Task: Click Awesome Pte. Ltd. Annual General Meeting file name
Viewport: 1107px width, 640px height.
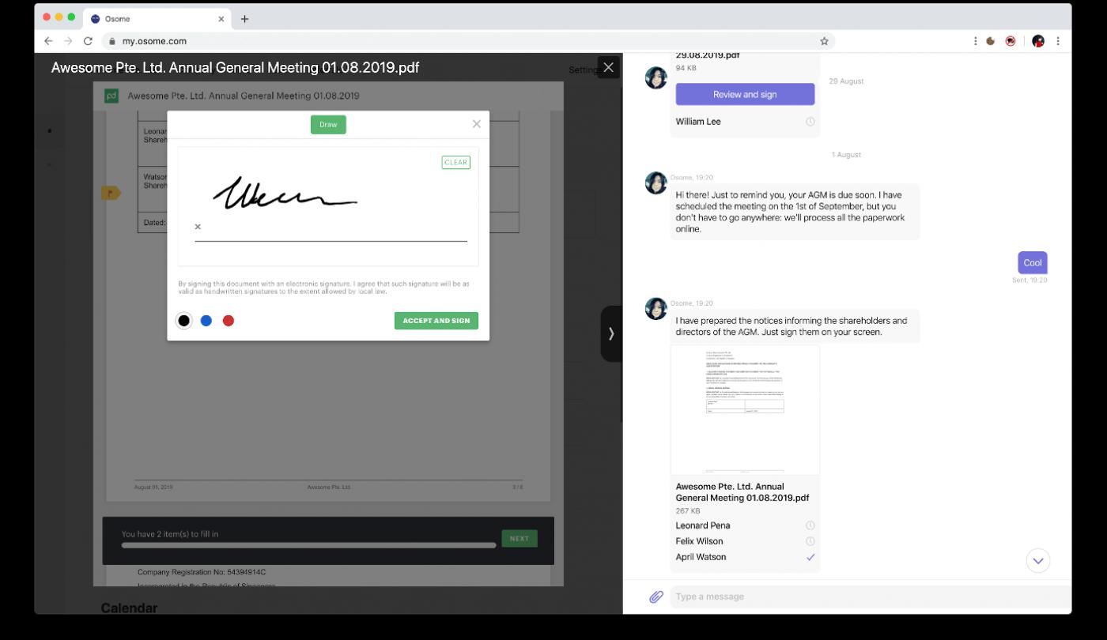Action: pos(742,492)
